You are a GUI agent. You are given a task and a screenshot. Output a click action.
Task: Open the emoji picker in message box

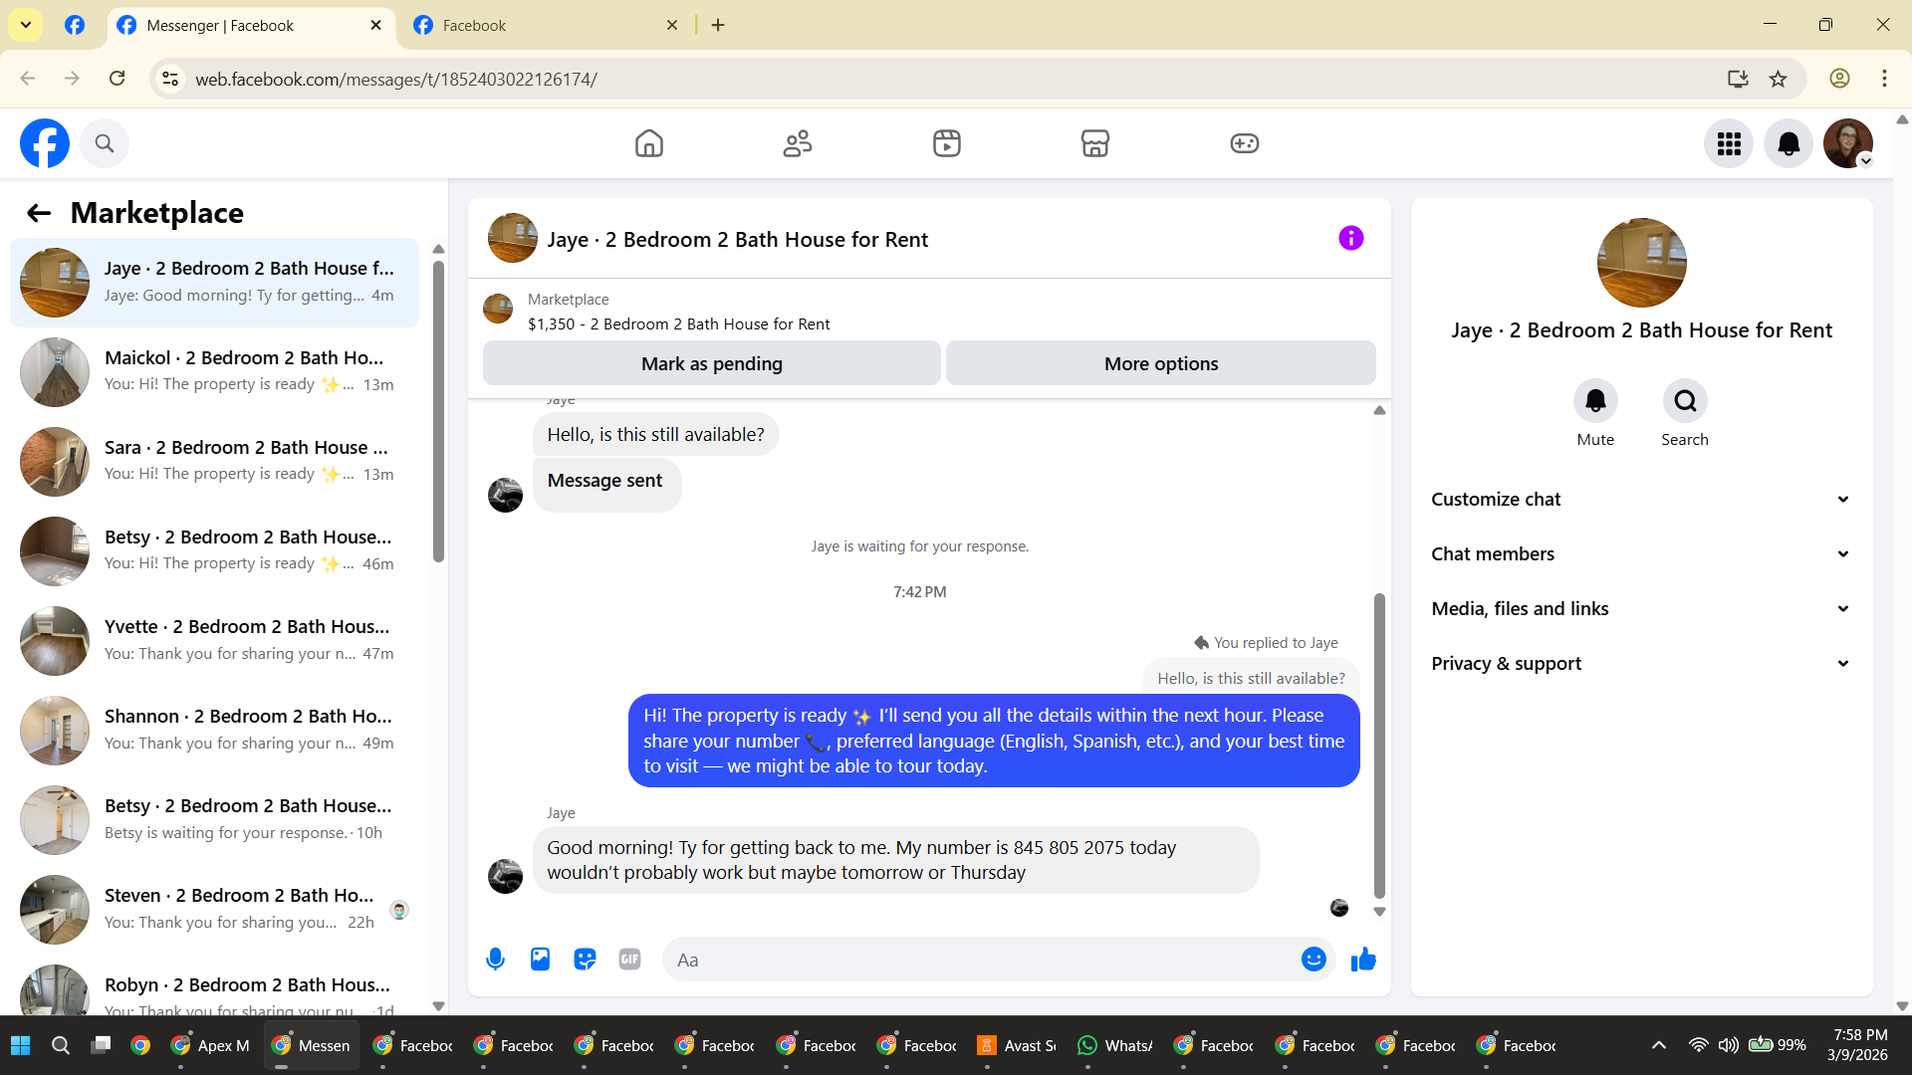point(1314,960)
